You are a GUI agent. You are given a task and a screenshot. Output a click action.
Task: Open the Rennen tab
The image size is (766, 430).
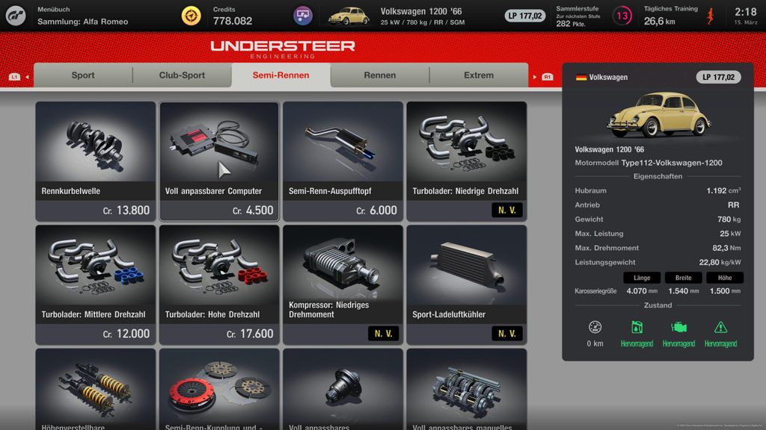tap(379, 75)
